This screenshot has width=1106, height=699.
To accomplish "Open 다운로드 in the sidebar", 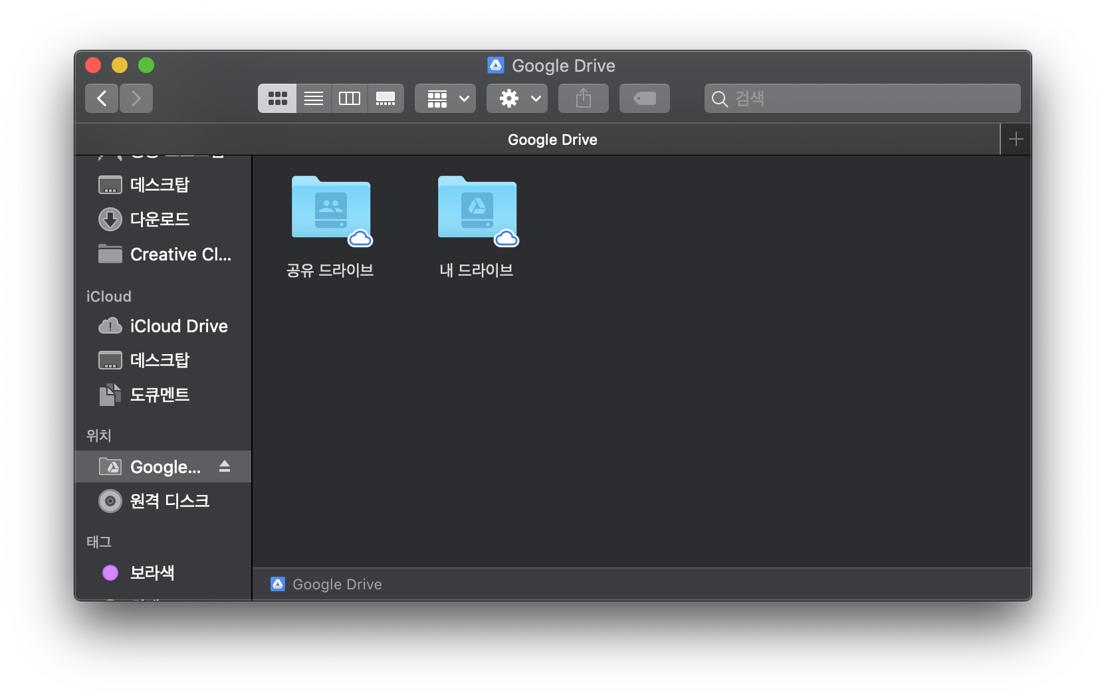I will point(164,219).
